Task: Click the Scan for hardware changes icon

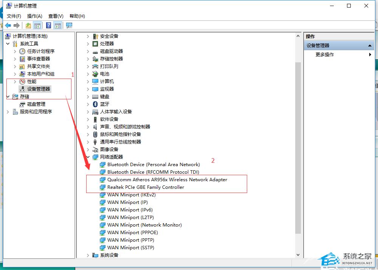Action: pos(69,25)
